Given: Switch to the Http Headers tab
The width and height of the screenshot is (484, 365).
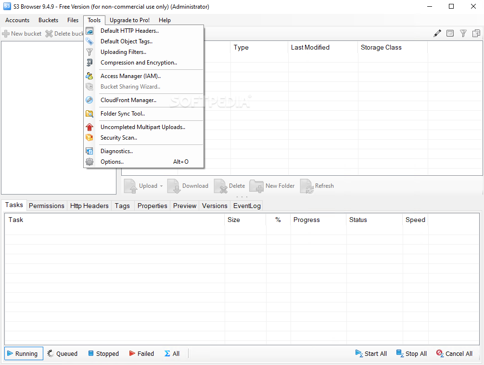Looking at the screenshot, I should click(89, 206).
